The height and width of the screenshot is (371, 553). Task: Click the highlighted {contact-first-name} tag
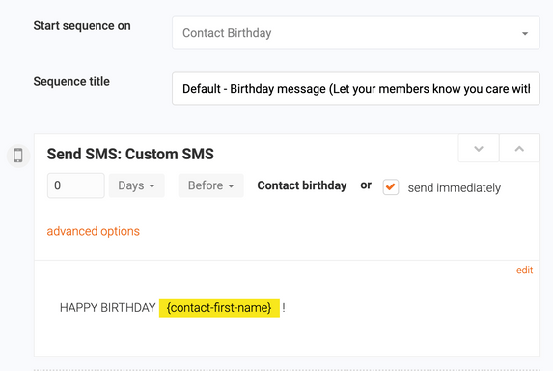pyautogui.click(x=219, y=308)
